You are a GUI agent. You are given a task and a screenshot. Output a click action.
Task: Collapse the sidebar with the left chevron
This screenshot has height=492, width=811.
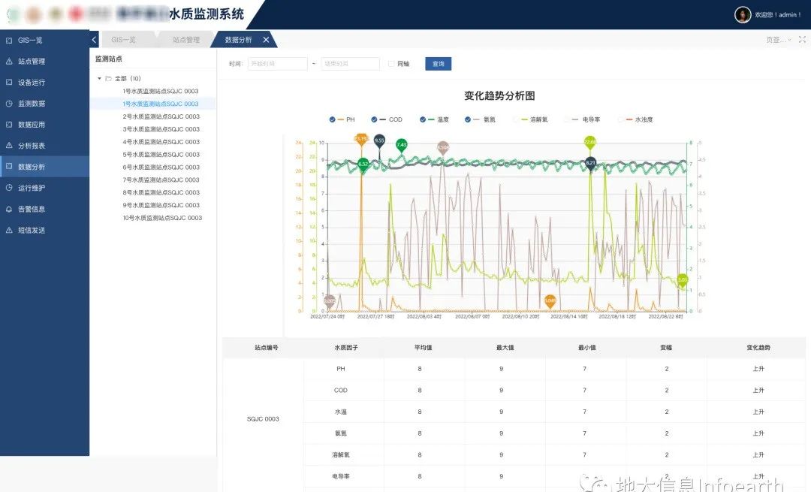pos(94,39)
